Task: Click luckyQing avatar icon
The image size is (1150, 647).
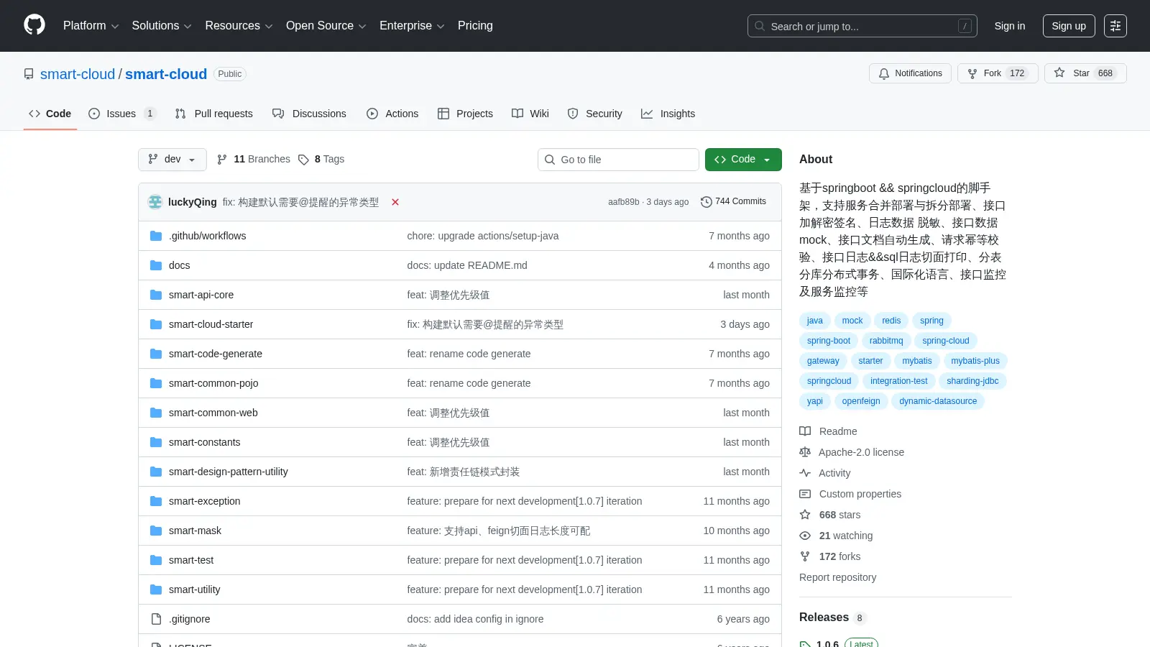Action: (x=155, y=202)
